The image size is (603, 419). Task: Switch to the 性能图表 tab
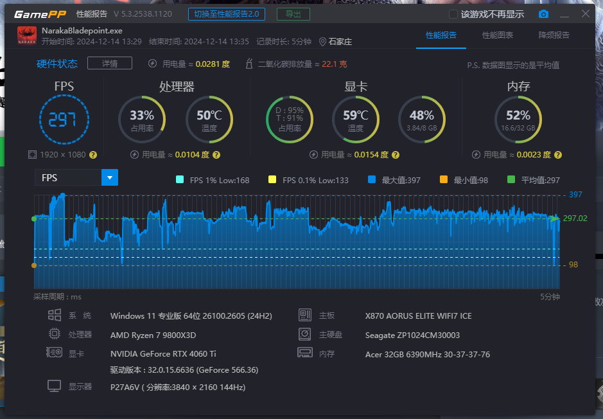498,35
